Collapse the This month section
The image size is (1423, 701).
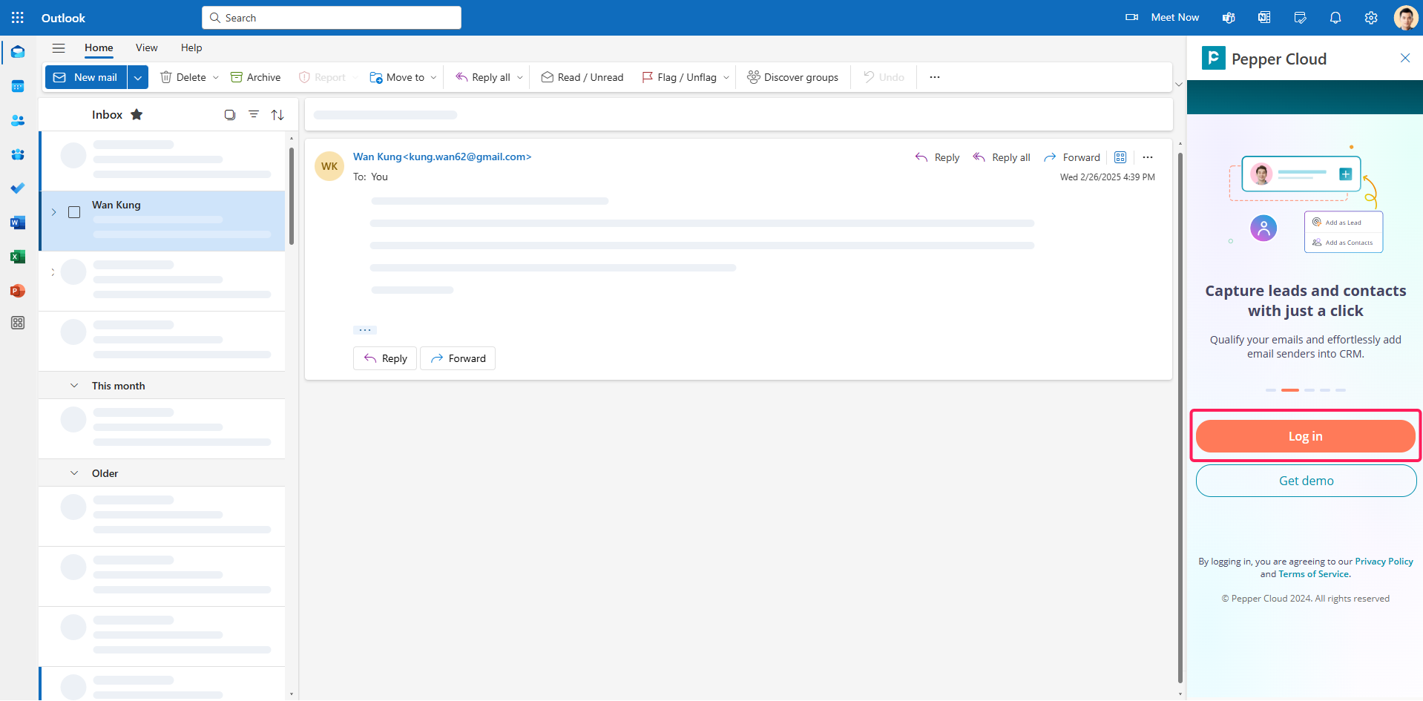(x=73, y=385)
